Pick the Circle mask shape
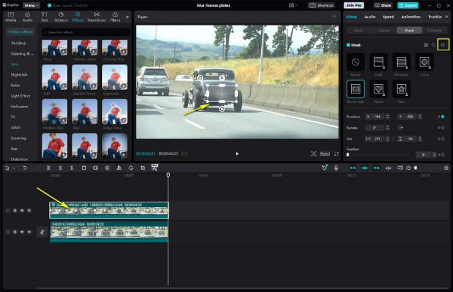453x292 pixels. pyautogui.click(x=424, y=62)
